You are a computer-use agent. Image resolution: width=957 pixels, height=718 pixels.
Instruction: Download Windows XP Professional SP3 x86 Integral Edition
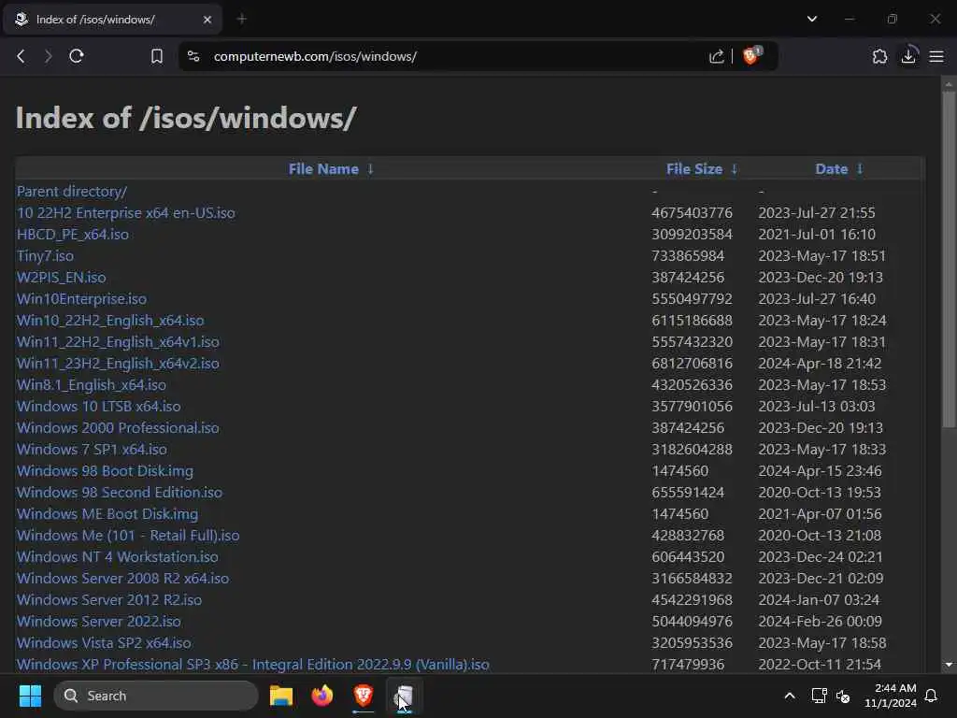click(252, 665)
